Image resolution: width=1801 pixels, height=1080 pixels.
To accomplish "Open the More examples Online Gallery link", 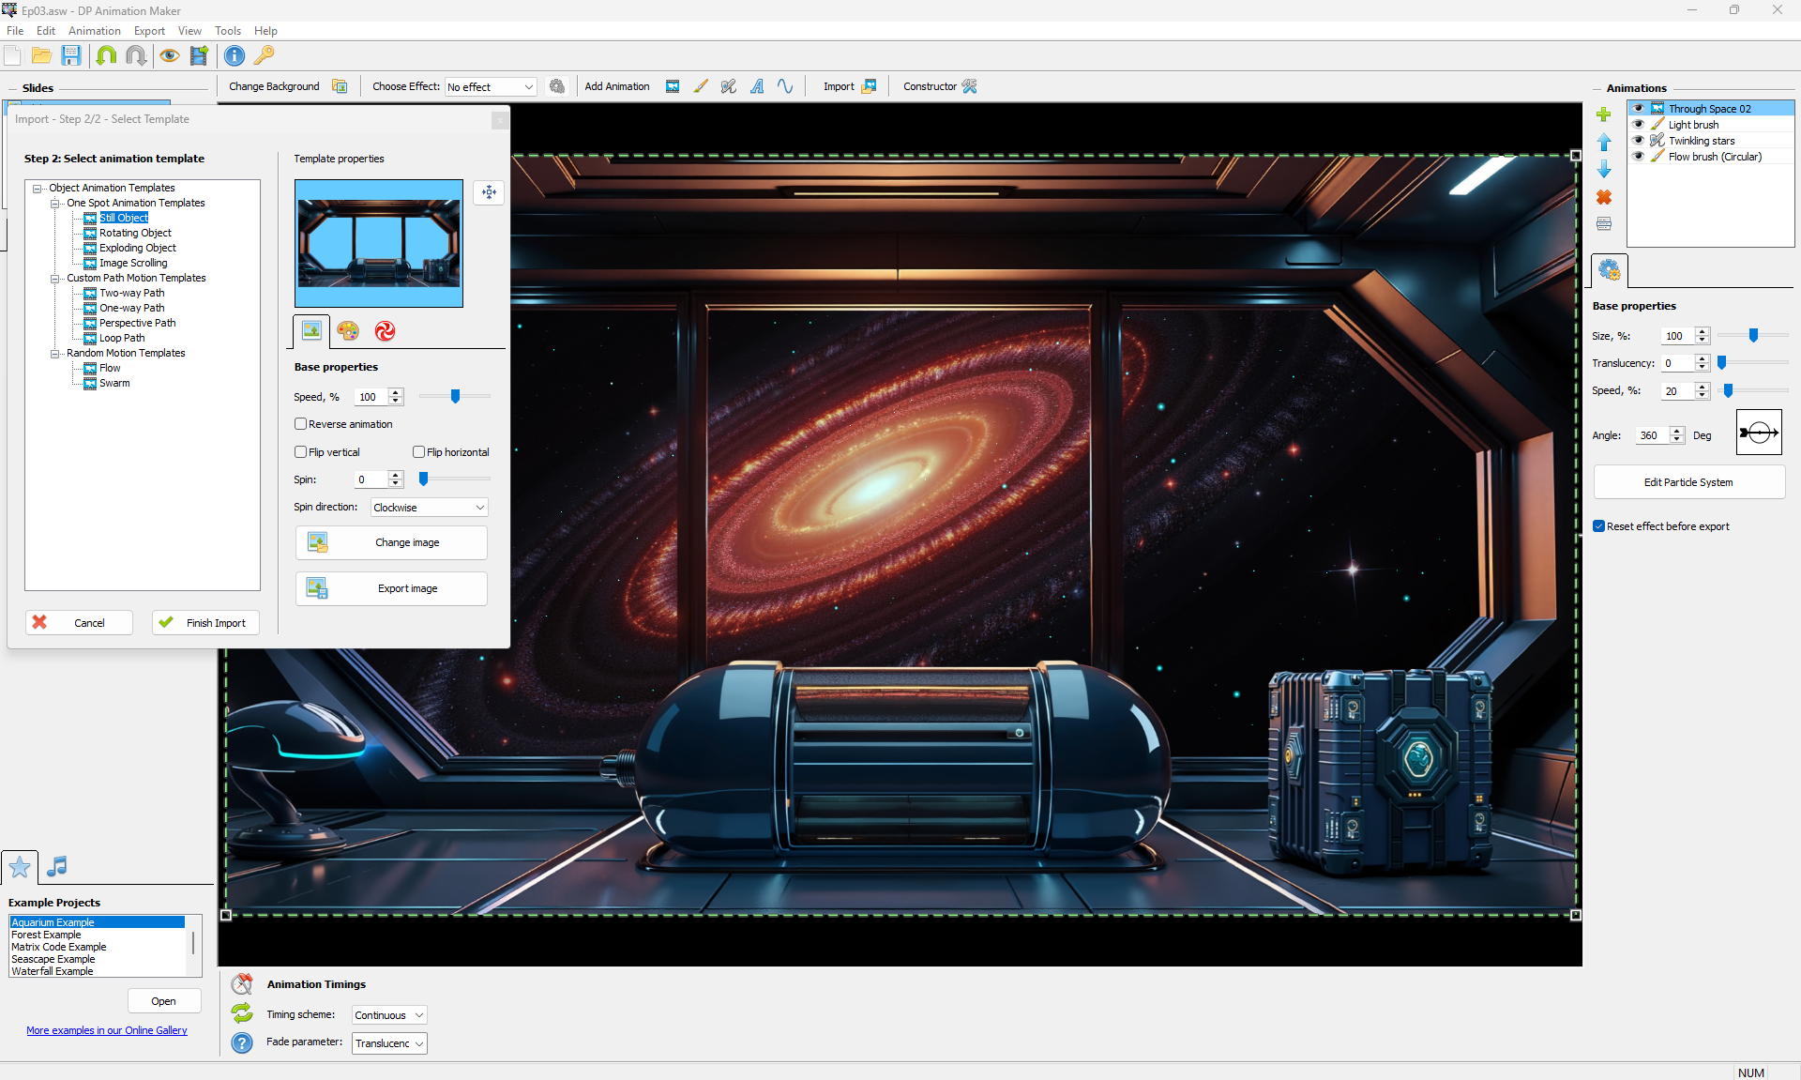I will [107, 1030].
